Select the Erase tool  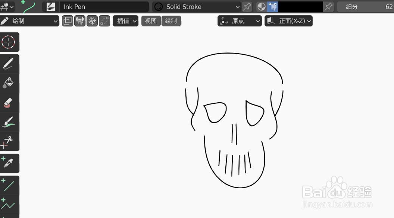click(x=9, y=103)
